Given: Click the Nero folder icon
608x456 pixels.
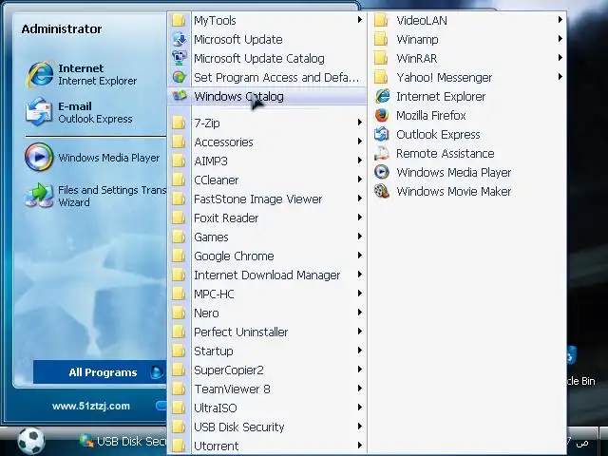Looking at the screenshot, I should (x=179, y=313).
